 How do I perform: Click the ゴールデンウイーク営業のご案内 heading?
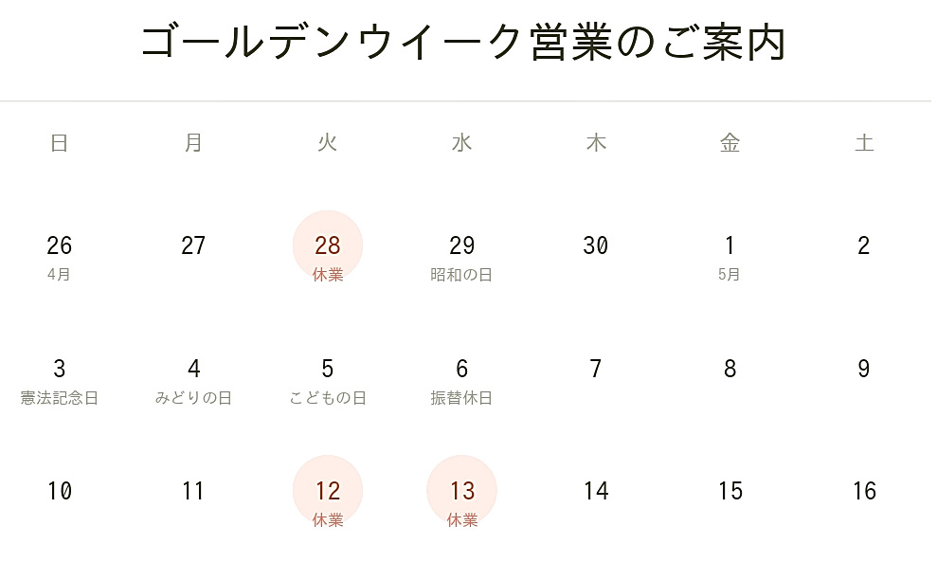click(464, 43)
